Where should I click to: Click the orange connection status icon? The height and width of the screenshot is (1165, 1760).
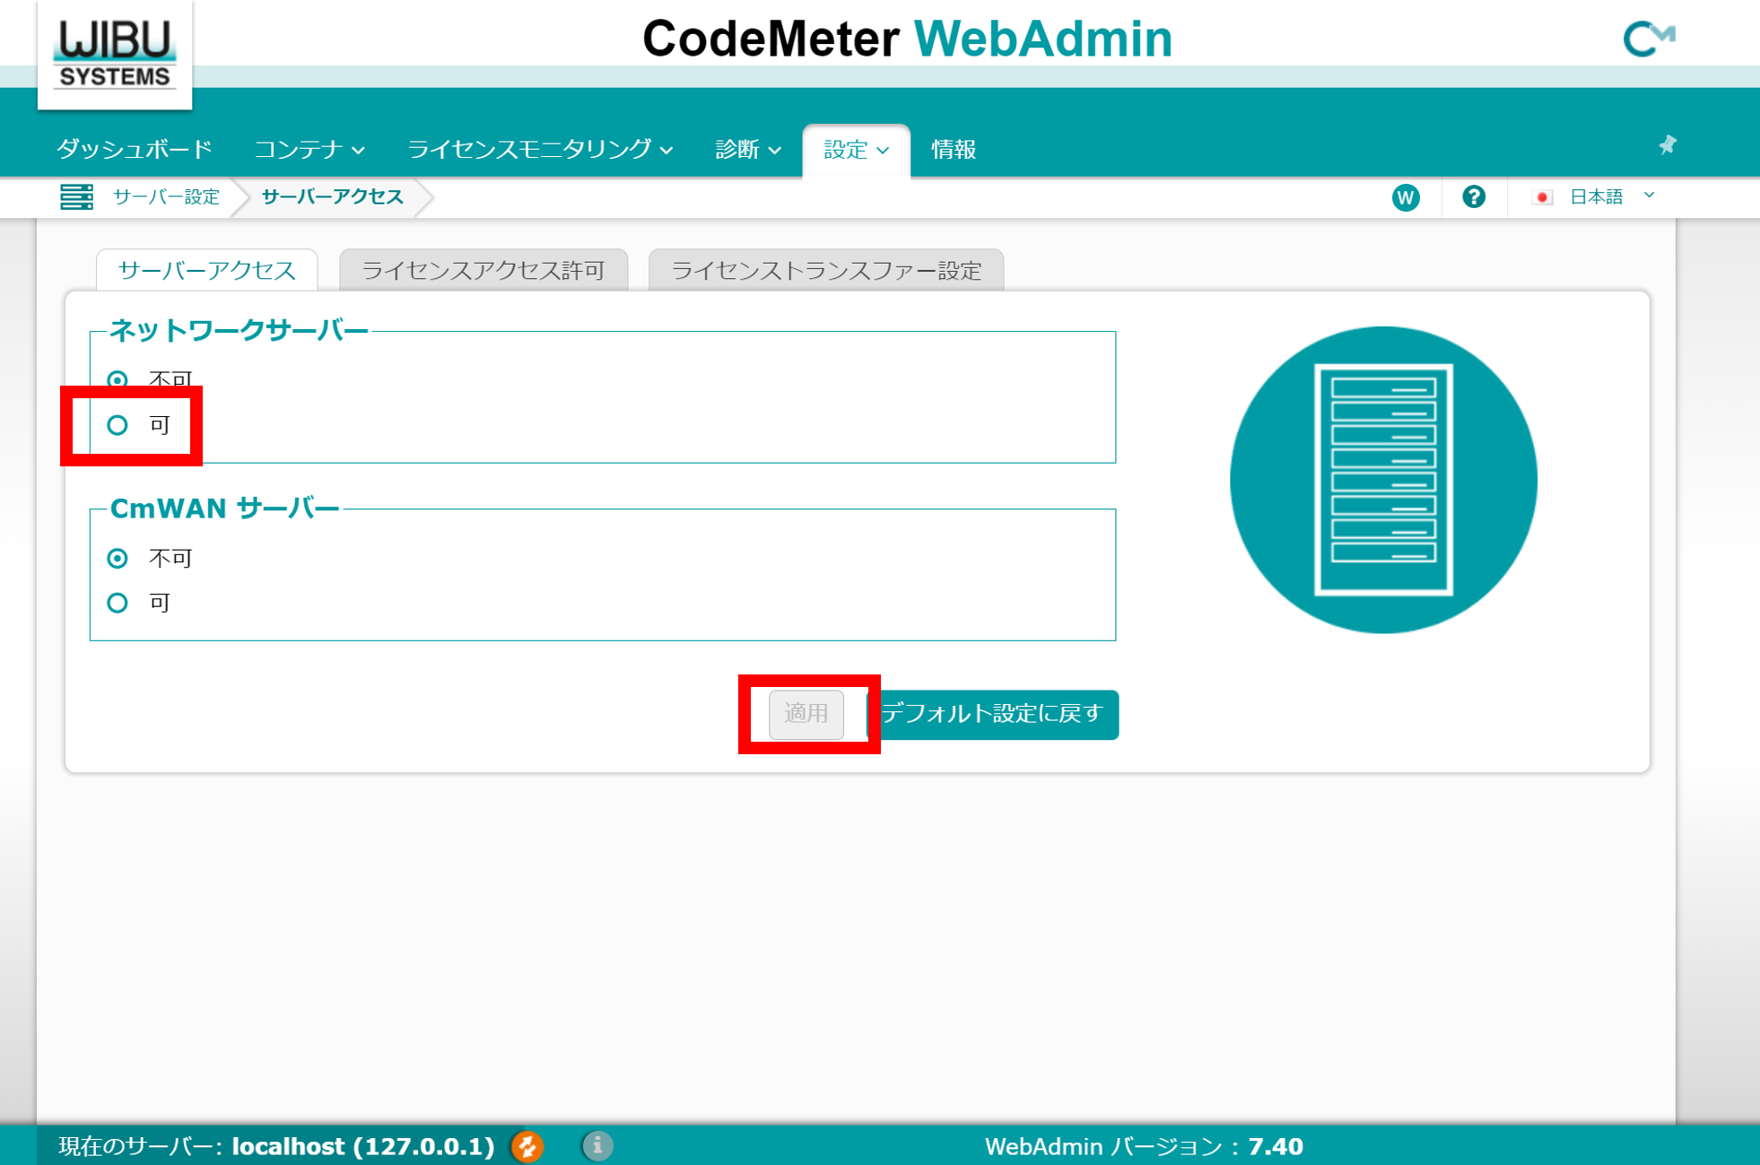pos(527,1145)
